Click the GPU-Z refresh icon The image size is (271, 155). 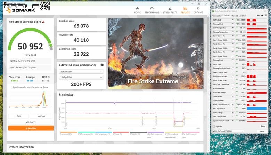pos(262,15)
